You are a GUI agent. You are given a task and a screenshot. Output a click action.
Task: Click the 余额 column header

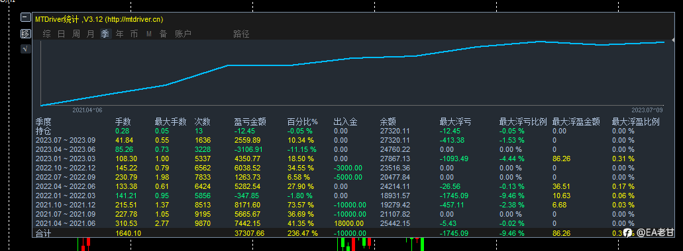click(388, 122)
